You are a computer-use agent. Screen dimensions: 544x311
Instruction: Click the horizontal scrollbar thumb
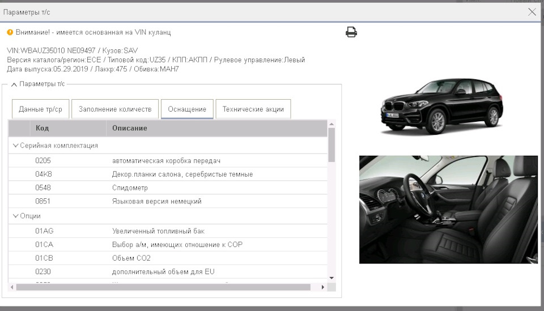click(x=163, y=287)
